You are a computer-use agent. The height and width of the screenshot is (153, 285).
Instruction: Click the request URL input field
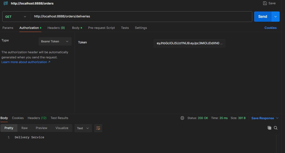141,16
